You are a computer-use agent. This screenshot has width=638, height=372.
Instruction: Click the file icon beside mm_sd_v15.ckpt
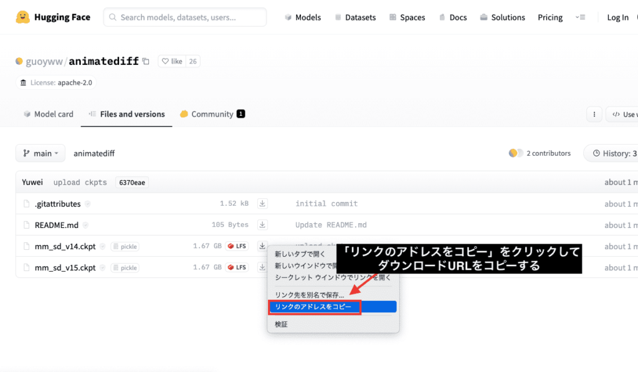pyautogui.click(x=26, y=267)
